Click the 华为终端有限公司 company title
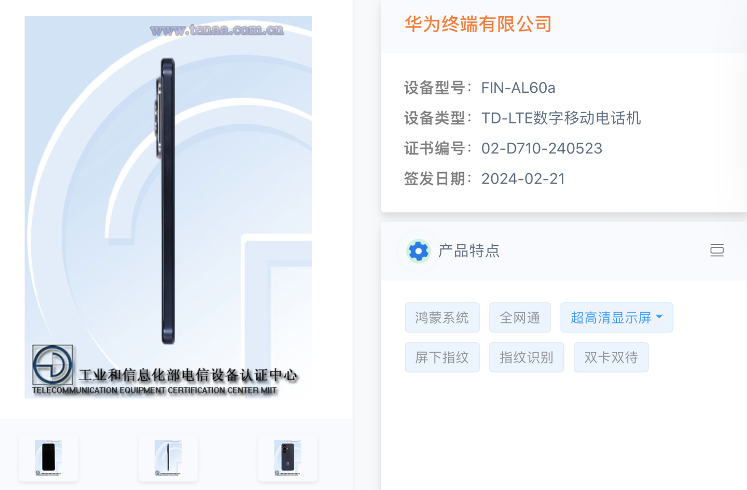Image resolution: width=747 pixels, height=490 pixels. pos(478,24)
